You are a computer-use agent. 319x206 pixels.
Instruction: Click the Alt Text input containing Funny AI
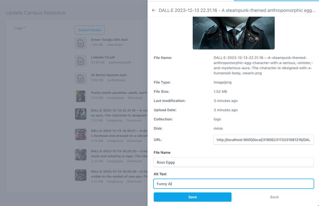234,184
